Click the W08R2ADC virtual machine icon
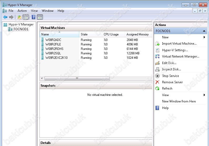This screenshot has width=209, height=146. pos(42,40)
